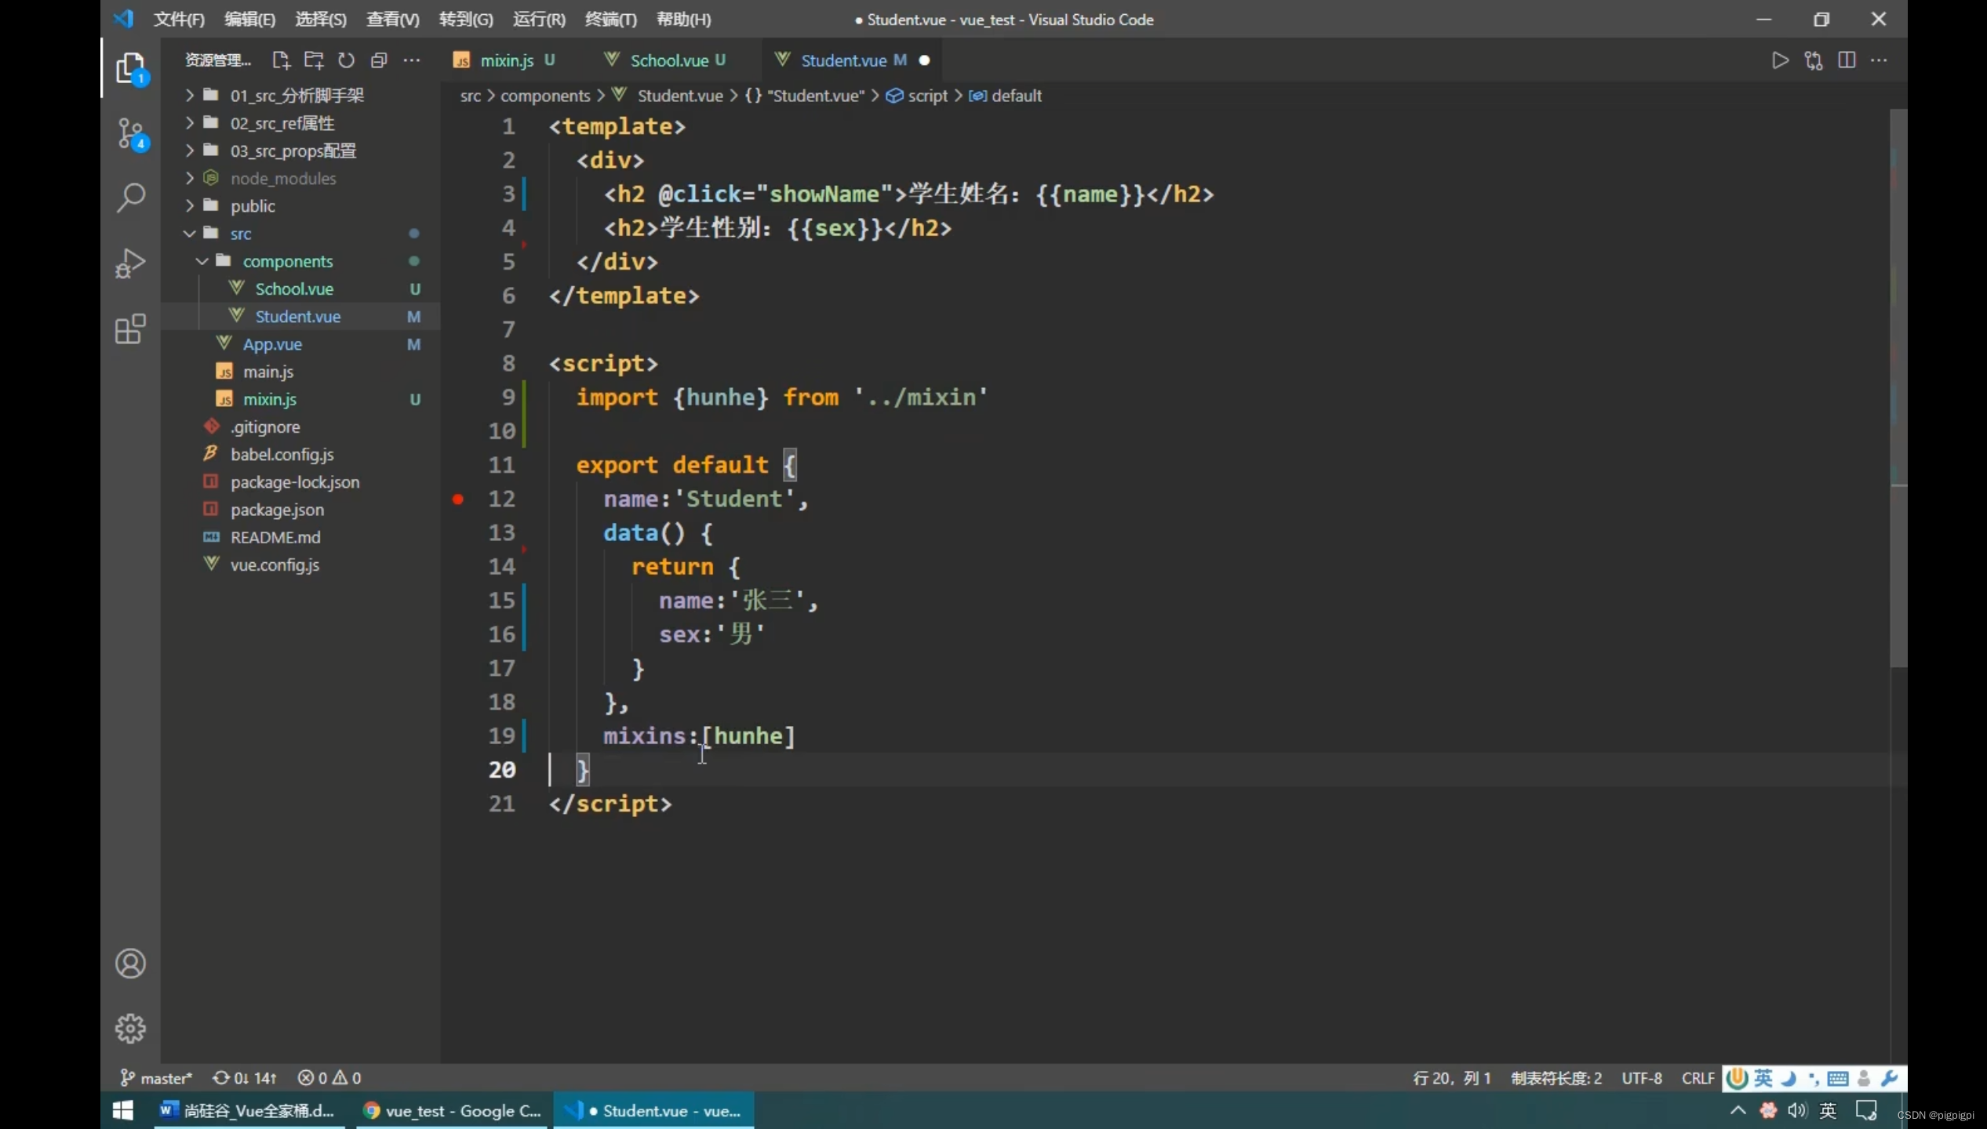The height and width of the screenshot is (1129, 1987).
Task: Open editor more actions ellipsis
Action: pyautogui.click(x=1879, y=60)
